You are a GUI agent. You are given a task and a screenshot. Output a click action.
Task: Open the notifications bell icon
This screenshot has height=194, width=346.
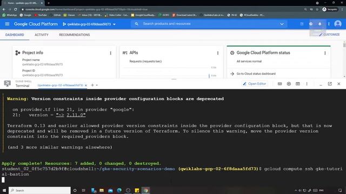[320, 24]
